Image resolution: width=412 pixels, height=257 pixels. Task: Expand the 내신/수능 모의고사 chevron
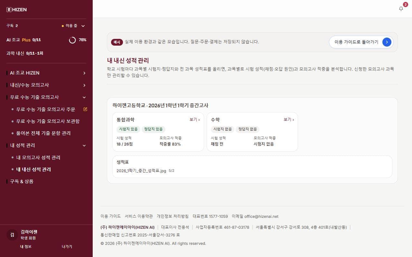click(x=84, y=85)
